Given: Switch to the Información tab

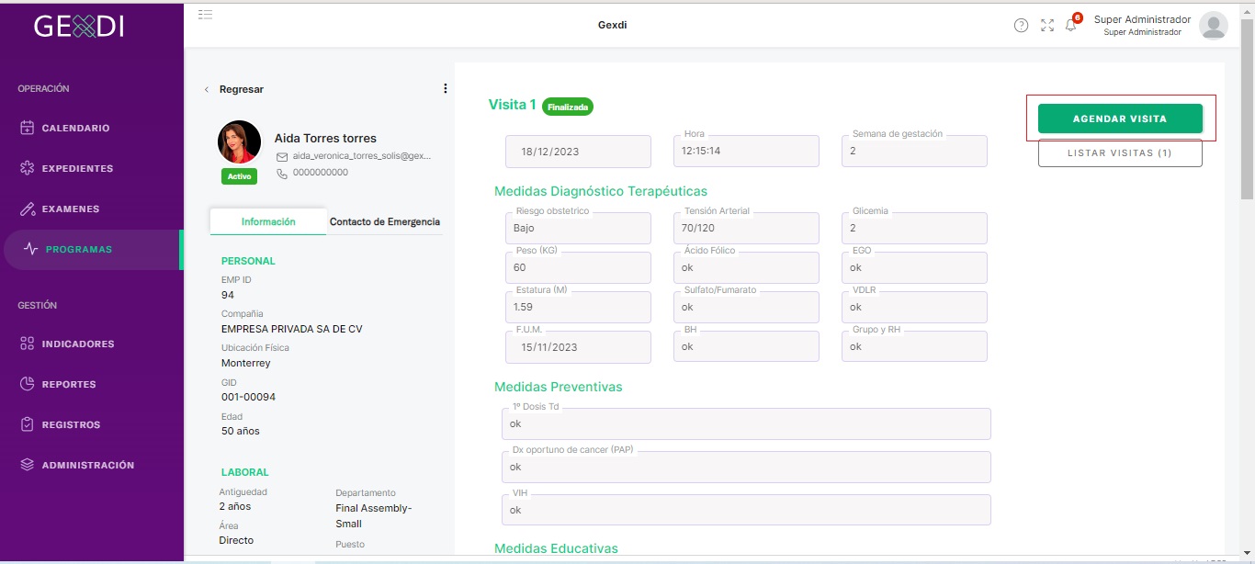Looking at the screenshot, I should [x=268, y=221].
